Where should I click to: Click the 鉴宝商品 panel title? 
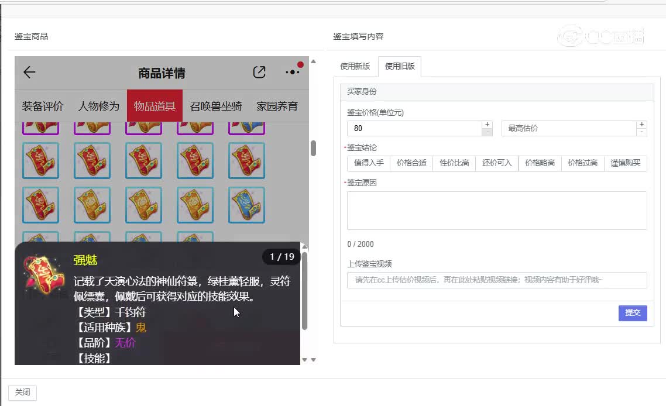coord(32,36)
